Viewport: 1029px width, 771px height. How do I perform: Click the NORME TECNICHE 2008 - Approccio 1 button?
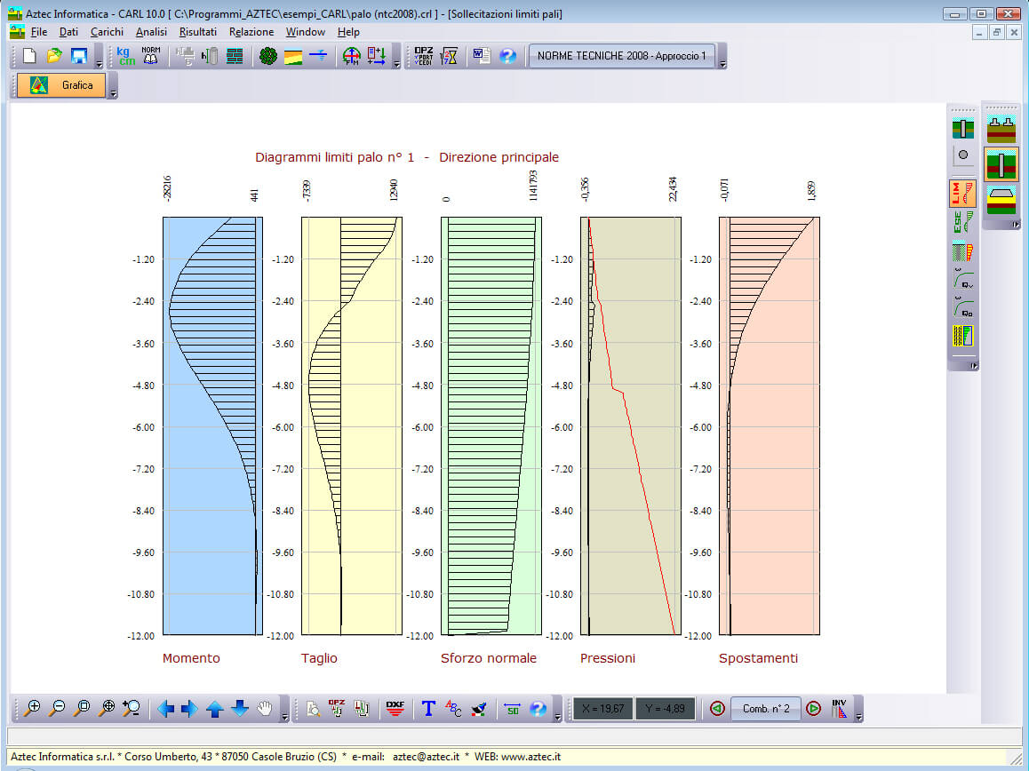(622, 56)
